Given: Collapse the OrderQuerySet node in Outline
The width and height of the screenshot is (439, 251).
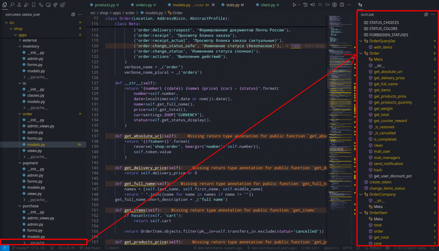Looking at the screenshot, I should pyautogui.click(x=361, y=41).
